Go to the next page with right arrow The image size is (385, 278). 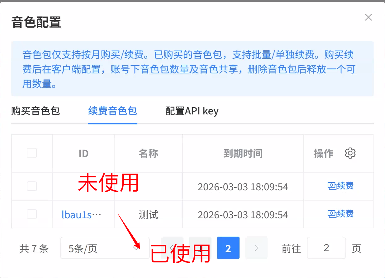tap(256, 248)
